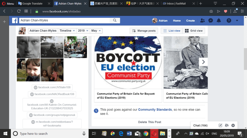247x138 pixels.
Task: Click the address bar URL
Action: tap(61, 11)
